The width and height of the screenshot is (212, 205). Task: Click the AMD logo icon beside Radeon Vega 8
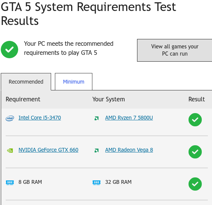pyautogui.click(x=97, y=151)
